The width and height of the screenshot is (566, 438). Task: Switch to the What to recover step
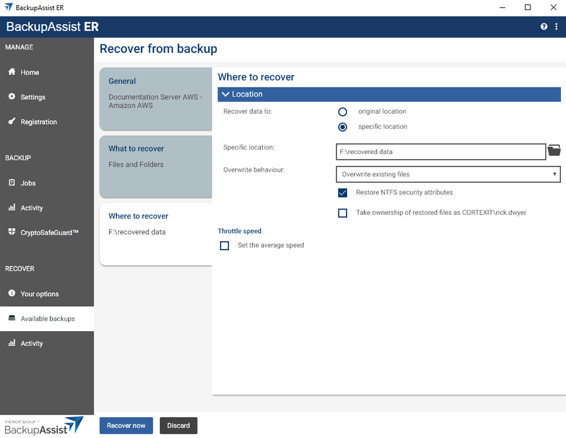pos(155,167)
